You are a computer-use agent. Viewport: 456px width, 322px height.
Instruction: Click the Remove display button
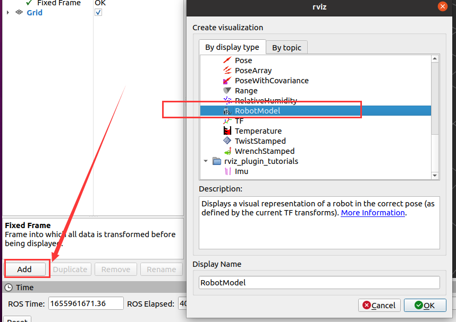pyautogui.click(x=116, y=269)
